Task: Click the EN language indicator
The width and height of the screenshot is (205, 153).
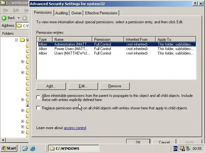Action: [176, 149]
